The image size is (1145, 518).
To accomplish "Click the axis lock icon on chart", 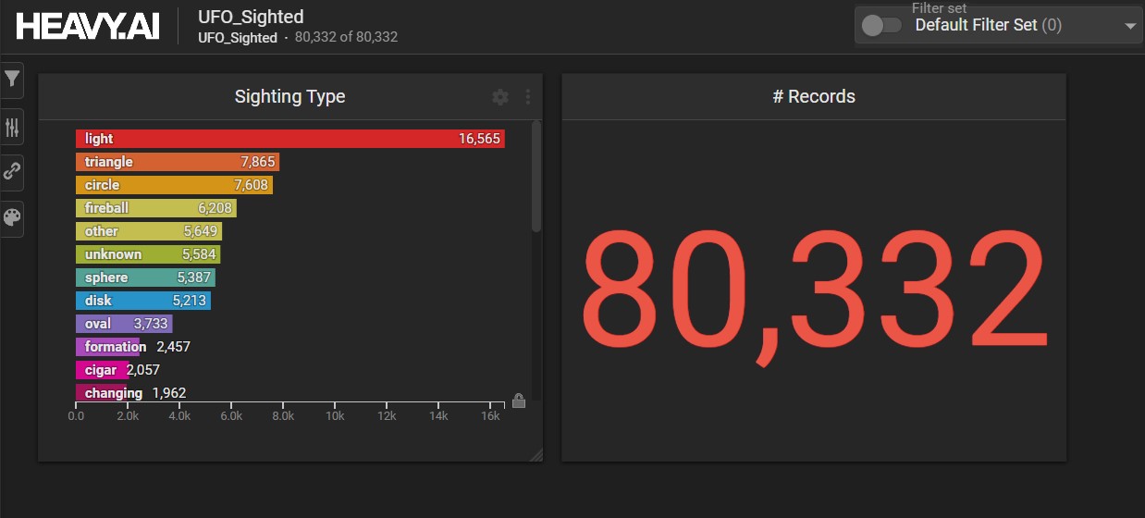I will 519,401.
